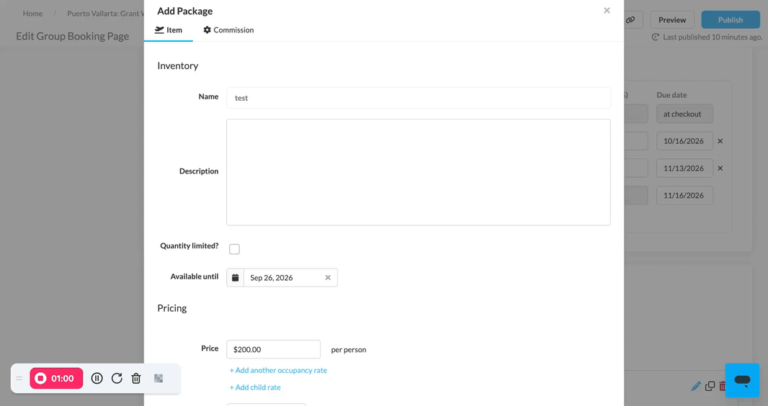
Task: Click the Preview button
Action: (672, 19)
